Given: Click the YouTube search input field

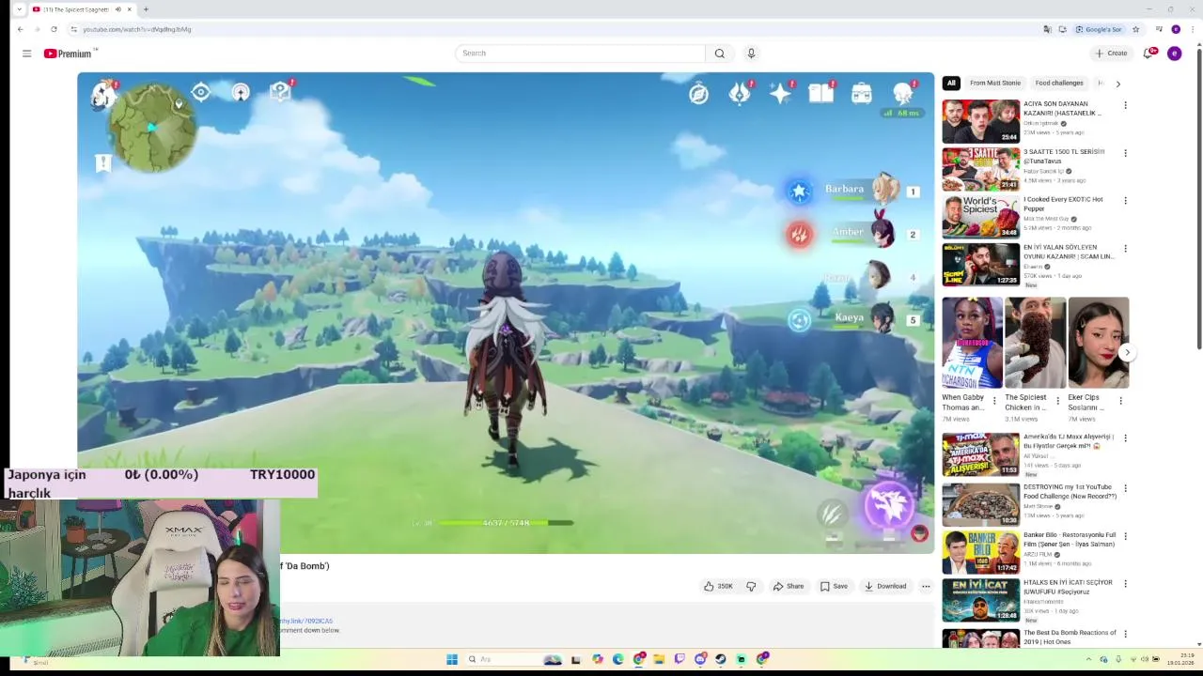Looking at the screenshot, I should coord(580,54).
